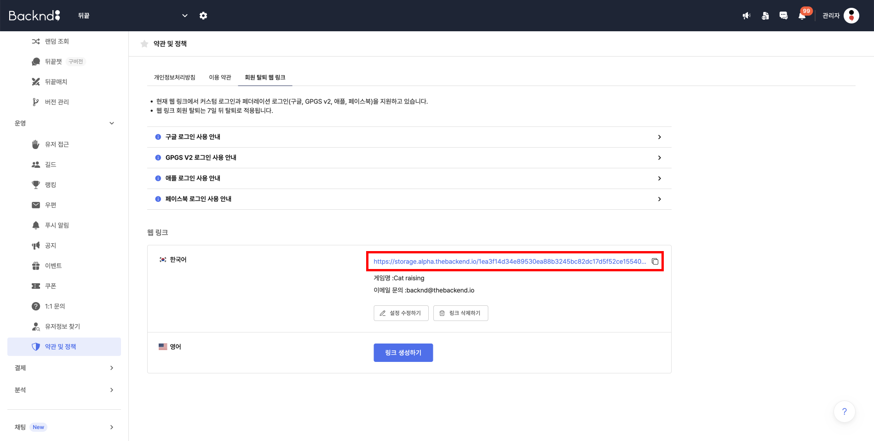Click the 설정 수정하기 button
Image resolution: width=874 pixels, height=441 pixels.
point(401,313)
